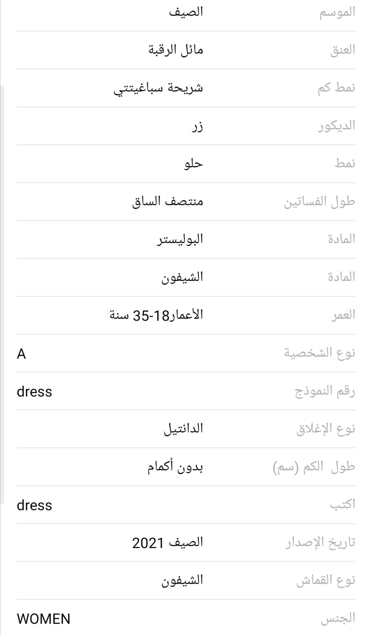
Task: Tap the بدون أكمام sleeve length value
Action: tap(175, 467)
